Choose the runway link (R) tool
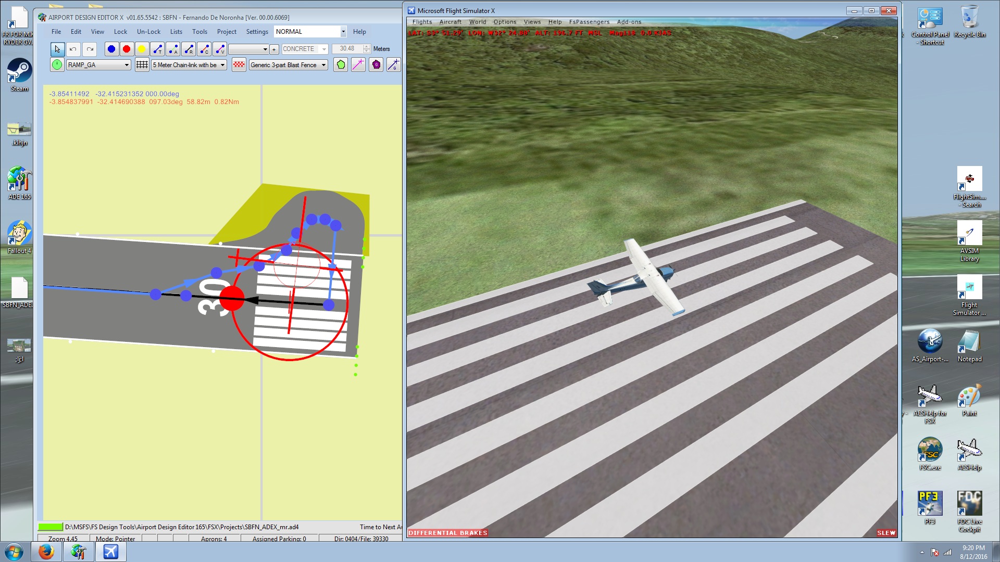Screen dimensions: 1000x562 189,49
